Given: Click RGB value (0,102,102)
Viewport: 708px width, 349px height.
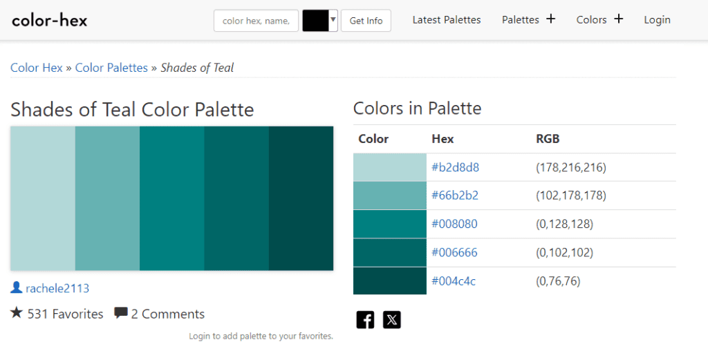Looking at the screenshot, I should [x=564, y=252].
